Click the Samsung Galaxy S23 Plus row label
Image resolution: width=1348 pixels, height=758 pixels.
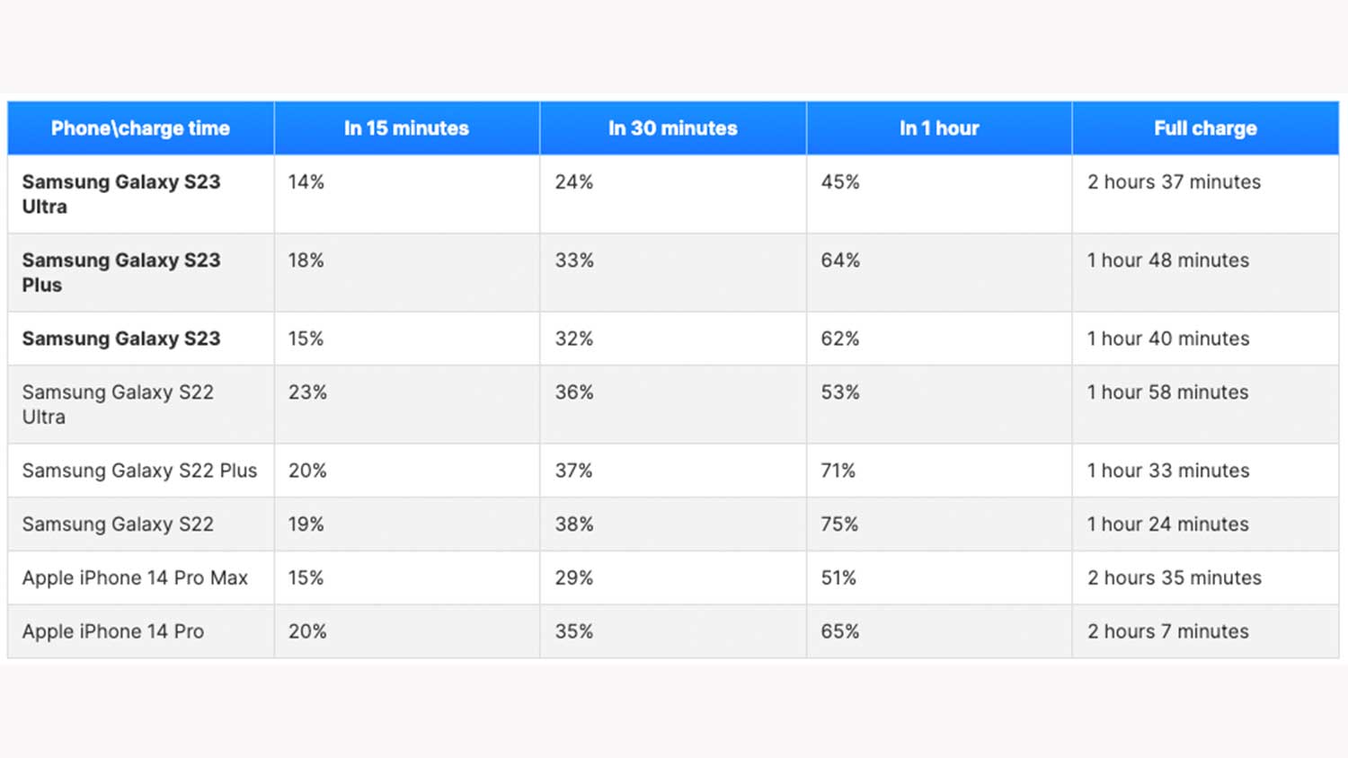pos(121,272)
